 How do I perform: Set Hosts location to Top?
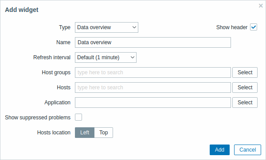tap(104, 133)
